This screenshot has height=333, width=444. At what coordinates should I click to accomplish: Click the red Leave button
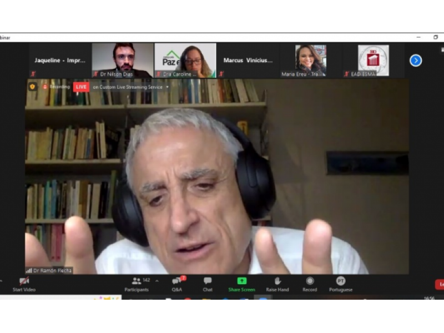(x=440, y=284)
